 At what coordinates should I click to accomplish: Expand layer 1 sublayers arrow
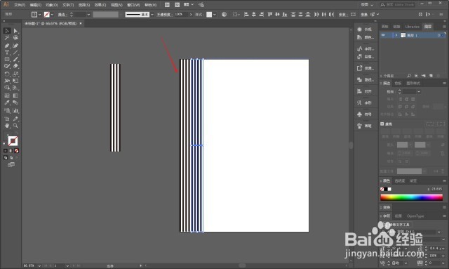coord(396,35)
